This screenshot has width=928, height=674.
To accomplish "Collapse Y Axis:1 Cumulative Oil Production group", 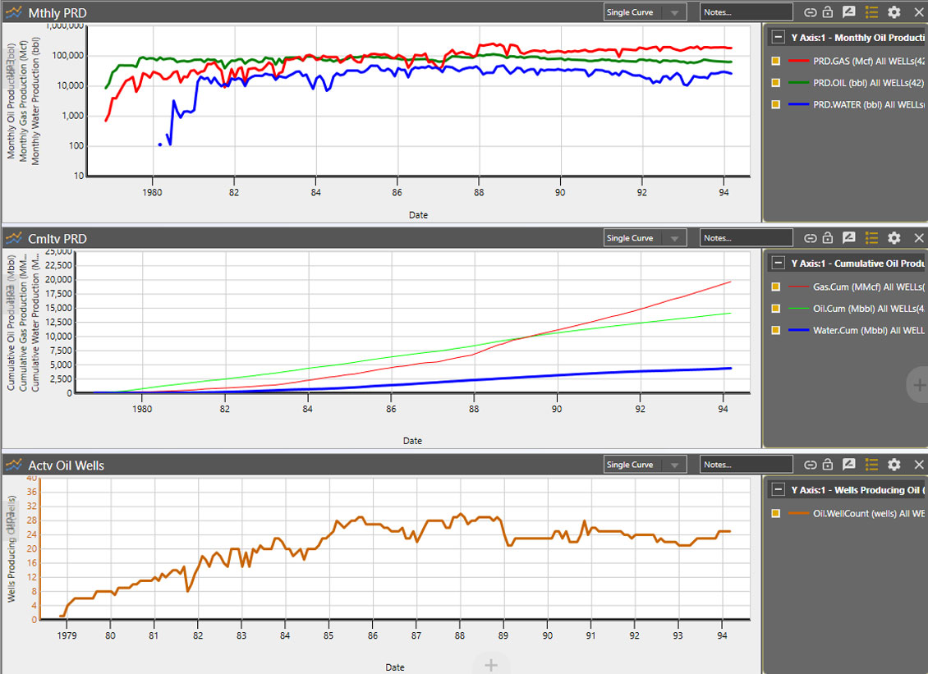I will tap(777, 264).
